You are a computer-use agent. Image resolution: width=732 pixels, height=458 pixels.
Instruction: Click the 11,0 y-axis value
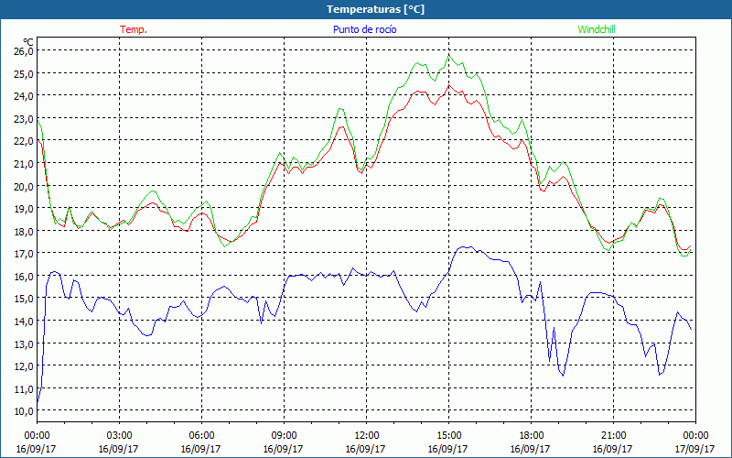coord(24,388)
